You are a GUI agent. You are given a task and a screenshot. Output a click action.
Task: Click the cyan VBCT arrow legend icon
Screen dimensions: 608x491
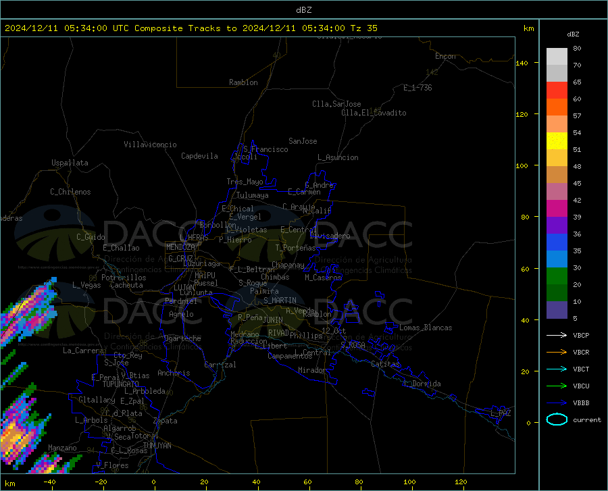coord(557,369)
